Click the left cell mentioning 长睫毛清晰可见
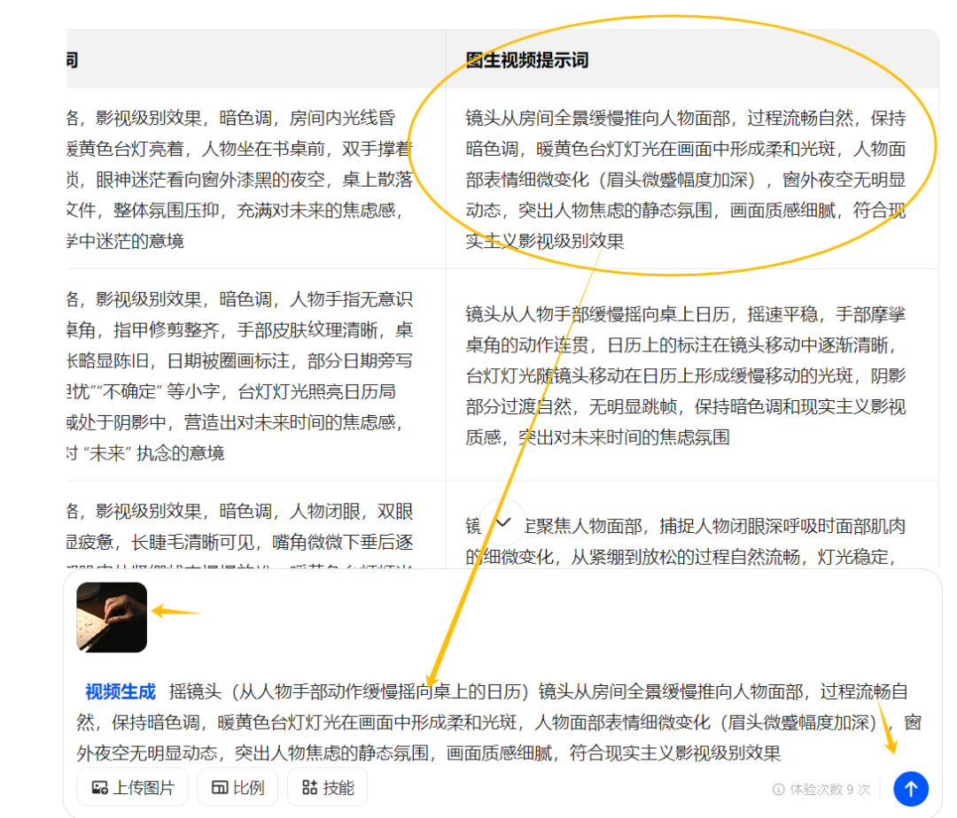 [256, 526]
